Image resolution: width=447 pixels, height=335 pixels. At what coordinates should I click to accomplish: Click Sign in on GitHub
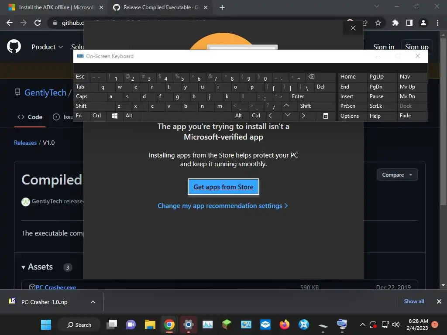(384, 47)
